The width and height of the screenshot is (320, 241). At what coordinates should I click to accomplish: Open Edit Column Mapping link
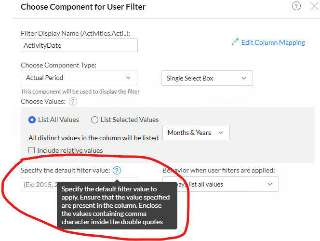(273, 42)
